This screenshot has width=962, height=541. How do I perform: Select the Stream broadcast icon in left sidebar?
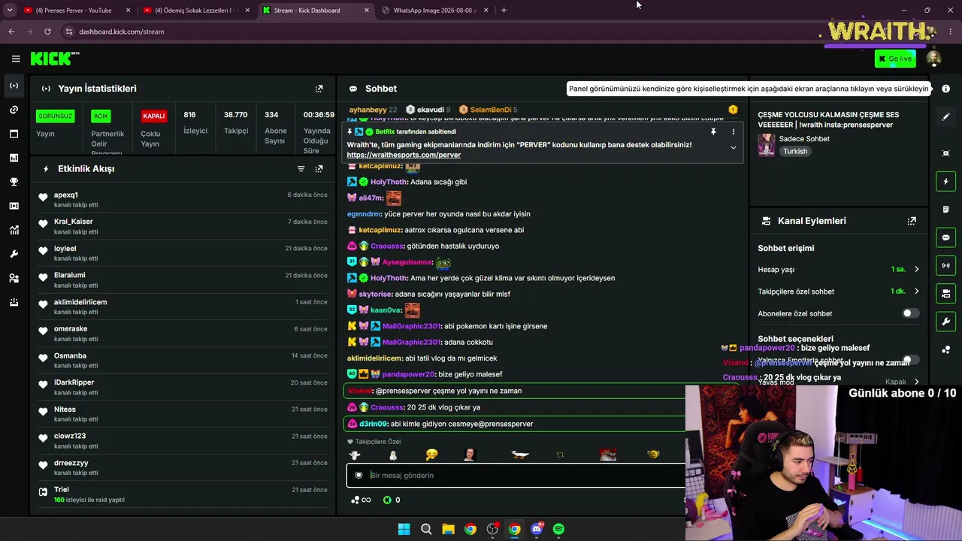point(14,86)
